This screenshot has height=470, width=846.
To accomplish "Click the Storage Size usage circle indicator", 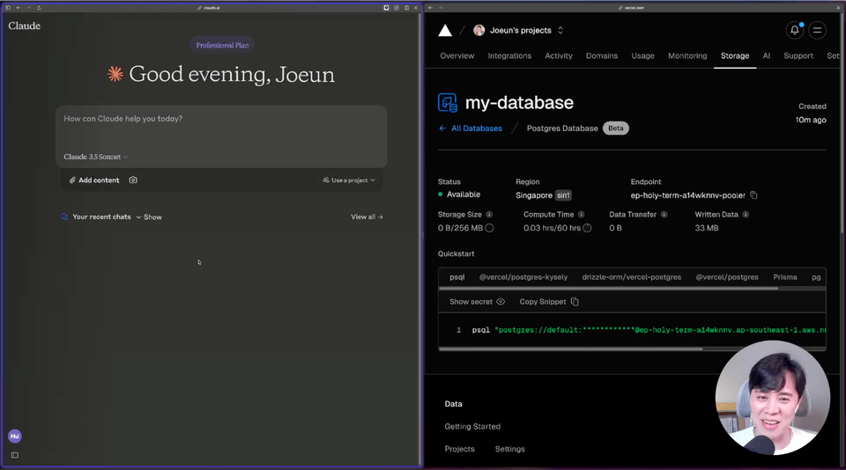I will point(489,228).
